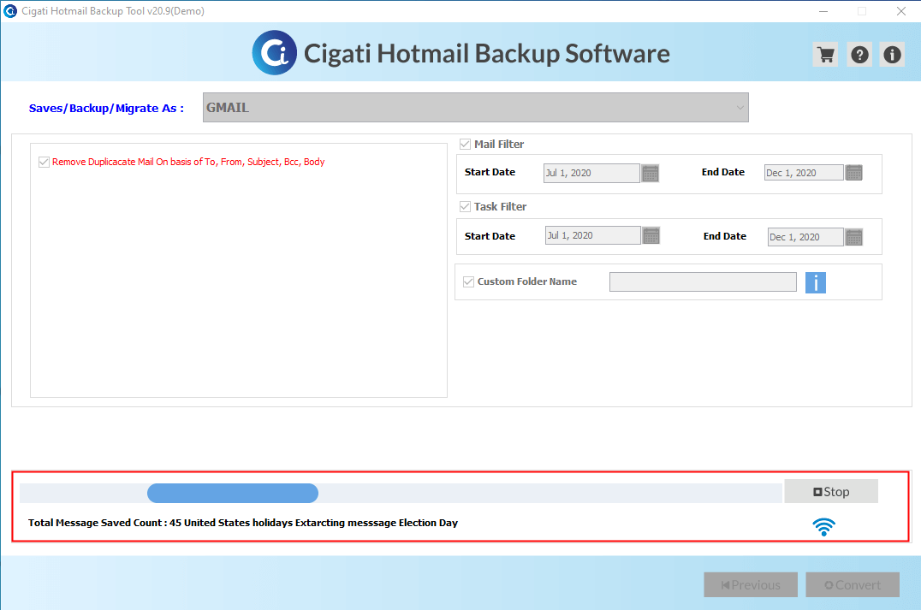The height and width of the screenshot is (610, 921).
Task: Open Task Filter start date calendar icon
Action: [x=651, y=235]
